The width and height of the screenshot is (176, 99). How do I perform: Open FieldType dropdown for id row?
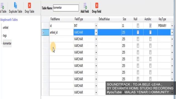pyautogui.click(x=96, y=26)
